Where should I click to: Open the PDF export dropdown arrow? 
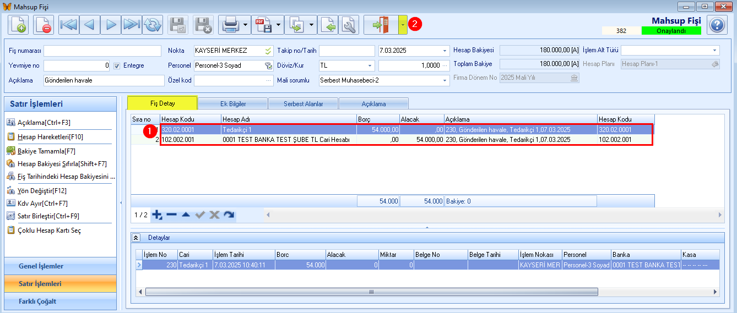pos(279,25)
